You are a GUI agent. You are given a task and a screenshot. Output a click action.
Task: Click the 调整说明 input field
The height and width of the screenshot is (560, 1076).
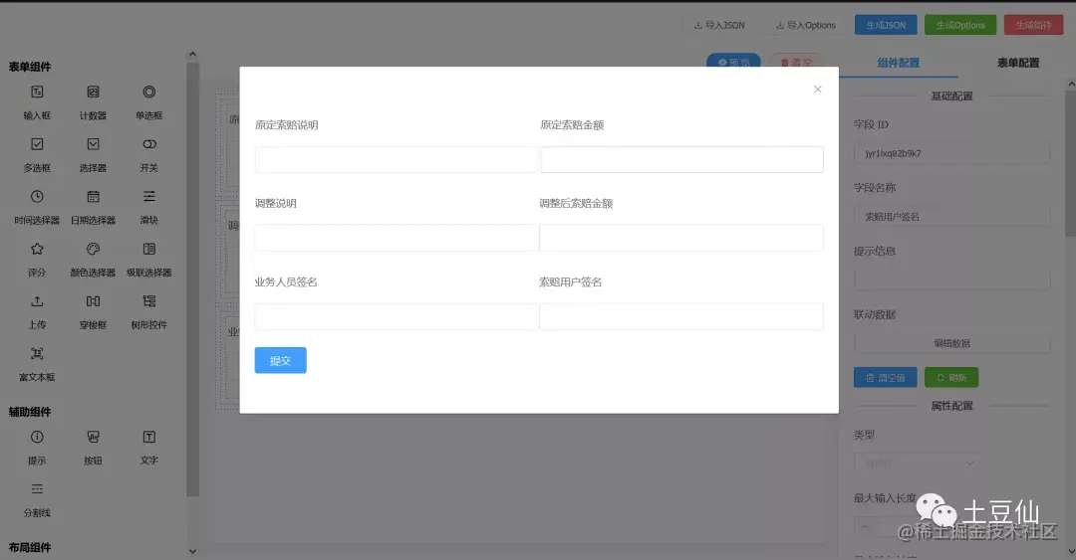point(397,238)
